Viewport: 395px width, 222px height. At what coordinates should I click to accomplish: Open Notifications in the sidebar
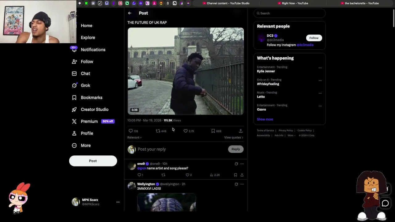[93, 50]
